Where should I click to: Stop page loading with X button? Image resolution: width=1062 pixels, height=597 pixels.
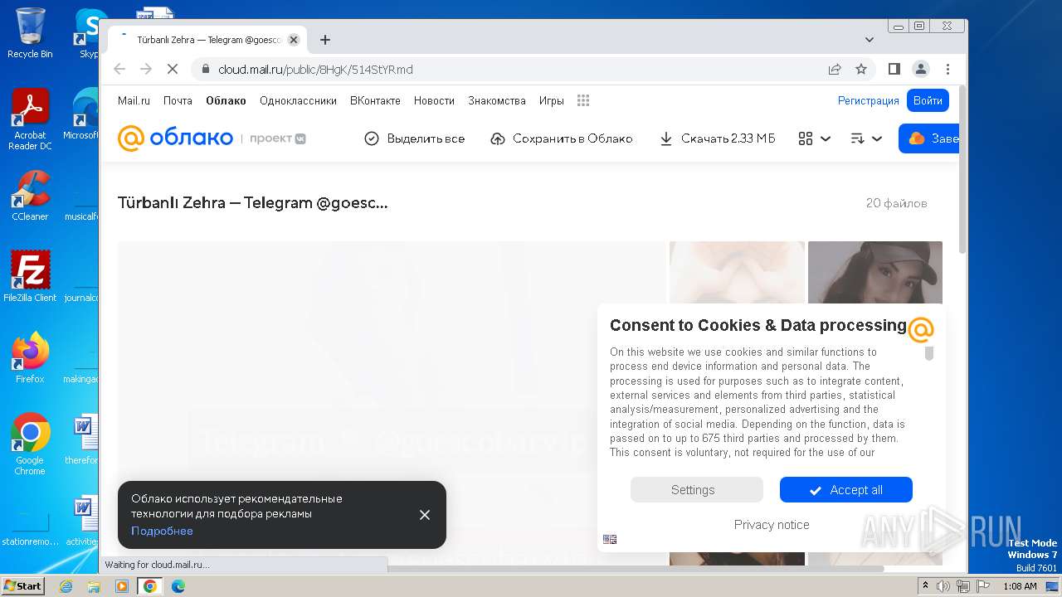[x=173, y=70]
